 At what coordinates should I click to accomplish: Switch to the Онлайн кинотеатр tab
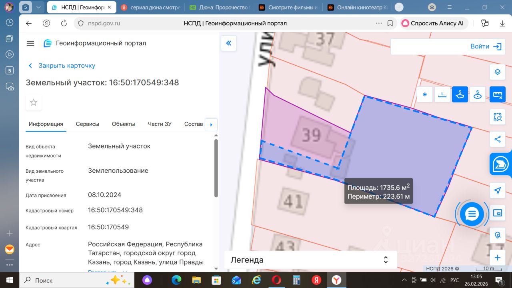tap(357, 7)
